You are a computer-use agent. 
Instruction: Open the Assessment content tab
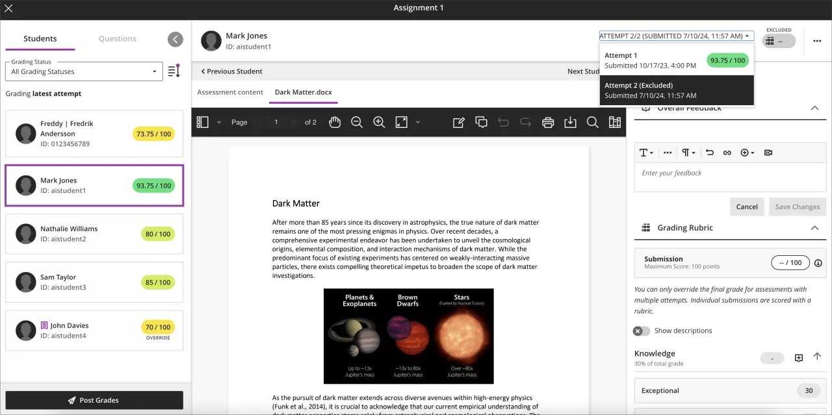230,92
